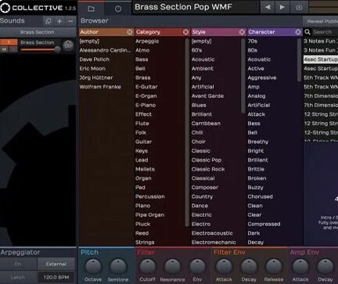Filter by author Wolfram Franke
This screenshot has width=338, height=284.
pyautogui.click(x=100, y=87)
